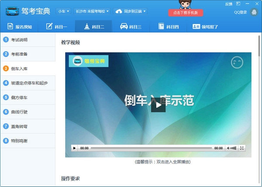This screenshot has width=262, height=187.
Task: Open the 长沙市 未报考驾校 dropdown
Action: point(92,11)
